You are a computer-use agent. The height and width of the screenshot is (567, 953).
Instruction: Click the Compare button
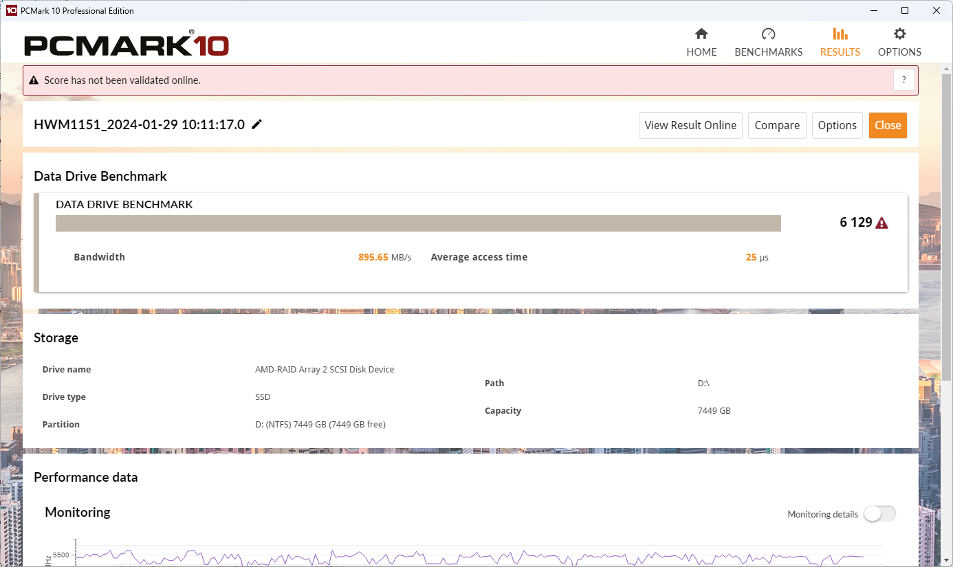click(x=777, y=125)
